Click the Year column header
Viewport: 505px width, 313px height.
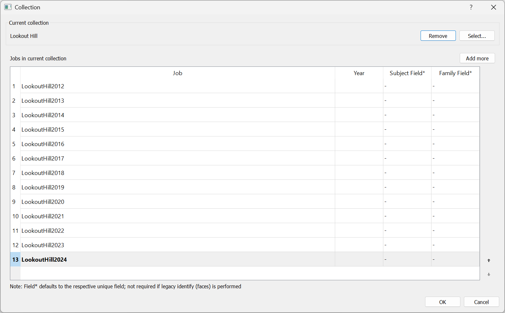[x=359, y=73]
